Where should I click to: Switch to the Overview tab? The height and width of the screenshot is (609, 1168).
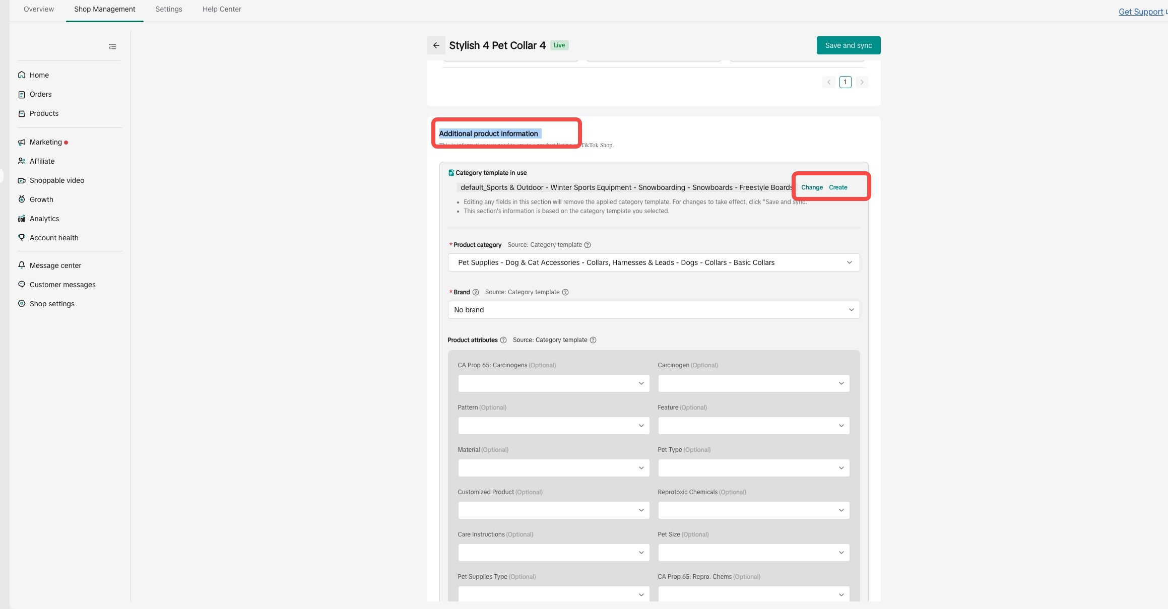[x=39, y=9]
